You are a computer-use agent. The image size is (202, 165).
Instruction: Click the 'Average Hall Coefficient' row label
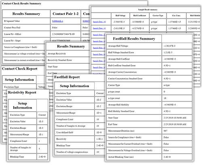(119, 59)
